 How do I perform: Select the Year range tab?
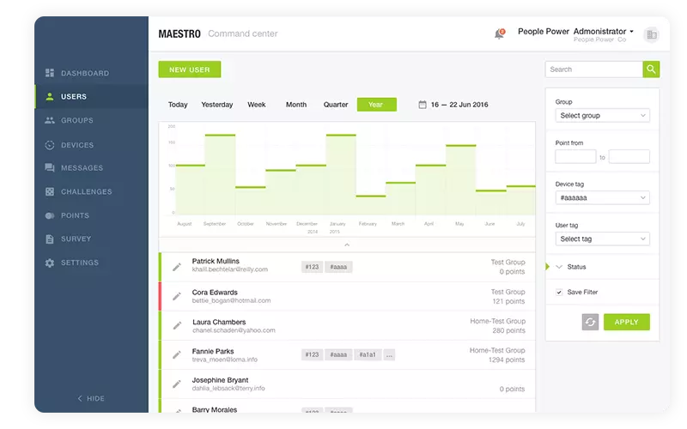377,105
